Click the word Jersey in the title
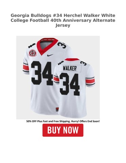Image resolution: width=126 pixels, height=163 pixels. coord(63,25)
